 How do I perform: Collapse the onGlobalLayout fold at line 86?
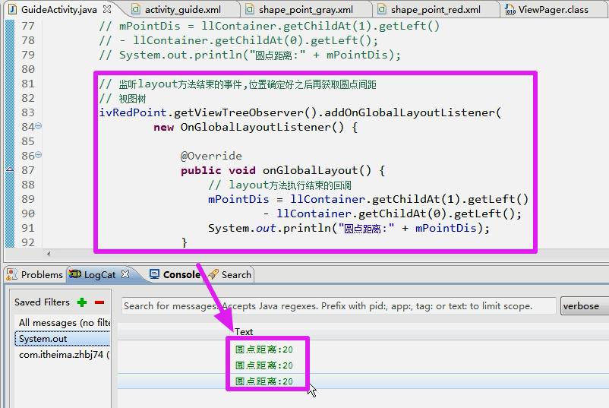(x=39, y=156)
